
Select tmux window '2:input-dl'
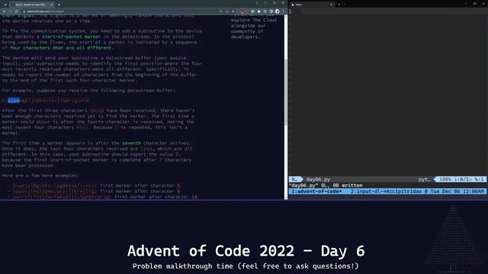tap(365, 191)
